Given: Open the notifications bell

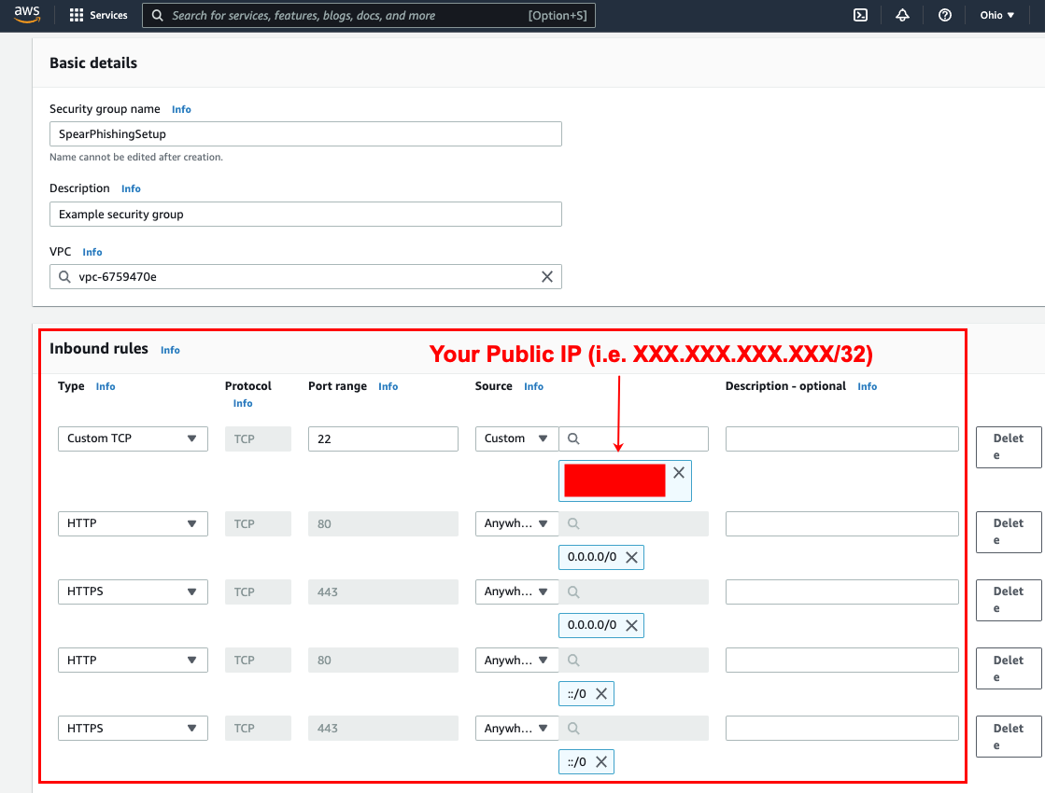Looking at the screenshot, I should click(902, 15).
